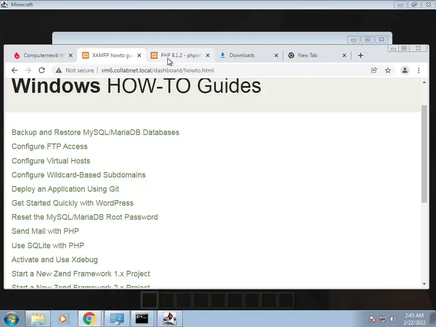Image resolution: width=436 pixels, height=327 pixels.
Task: Close the Downloads tab
Action: click(x=276, y=55)
